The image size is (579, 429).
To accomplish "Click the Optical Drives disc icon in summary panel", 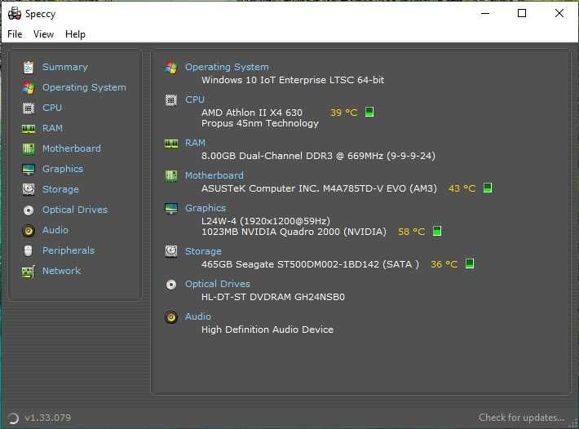I will pyautogui.click(x=171, y=285).
